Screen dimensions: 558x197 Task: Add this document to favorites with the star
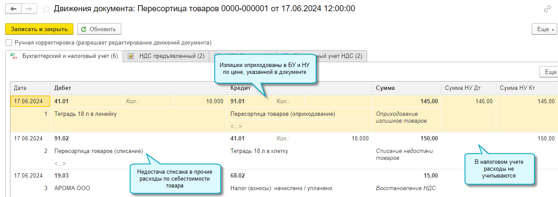point(46,9)
